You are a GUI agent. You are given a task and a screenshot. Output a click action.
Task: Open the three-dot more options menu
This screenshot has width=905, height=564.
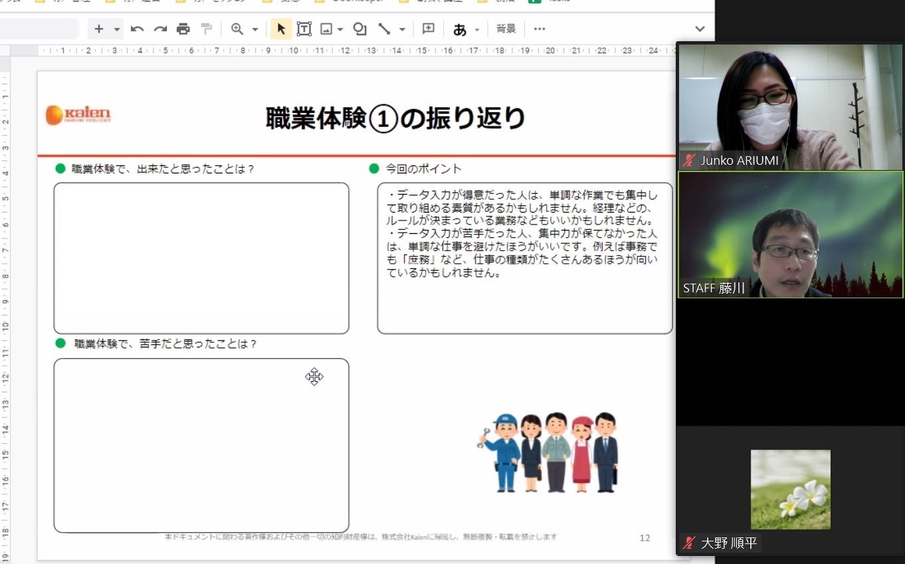tap(540, 29)
